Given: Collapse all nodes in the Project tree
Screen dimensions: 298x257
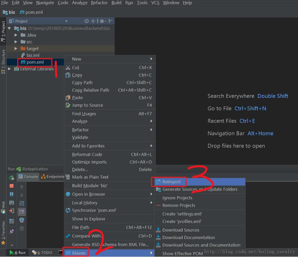Looking at the screenshot, I should [93, 21].
